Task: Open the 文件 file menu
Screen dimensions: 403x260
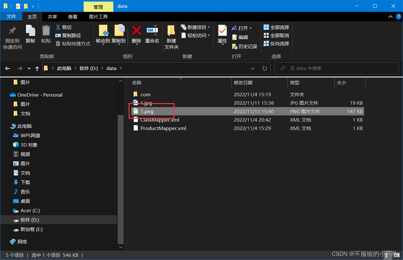Action: pos(11,17)
